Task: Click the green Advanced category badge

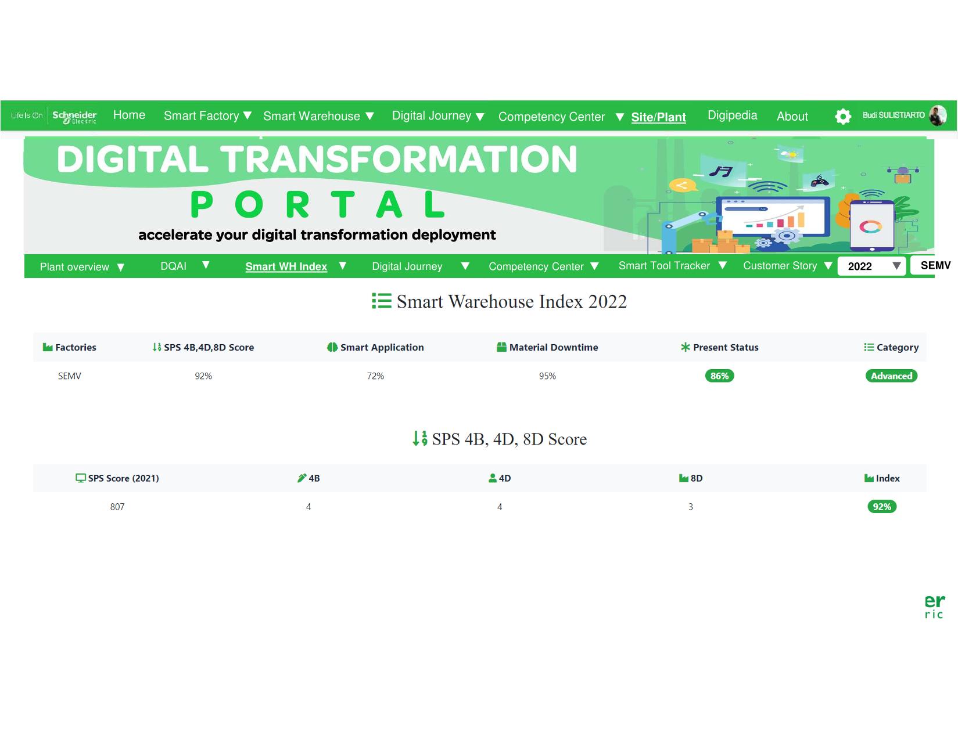Action: (891, 376)
